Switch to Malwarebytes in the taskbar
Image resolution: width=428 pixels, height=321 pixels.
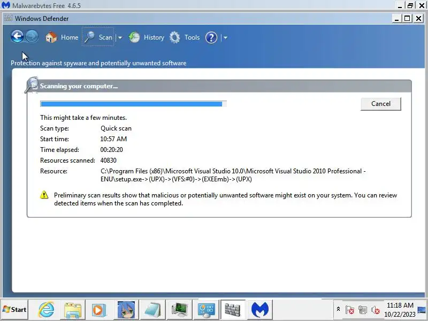259,310
